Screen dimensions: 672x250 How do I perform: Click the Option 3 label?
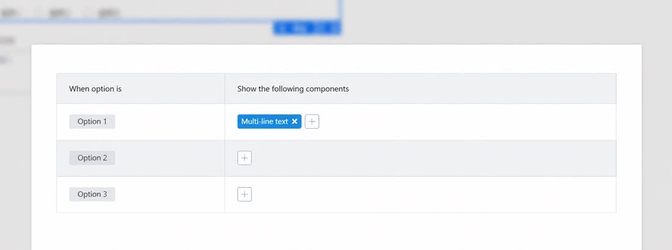pos(92,195)
